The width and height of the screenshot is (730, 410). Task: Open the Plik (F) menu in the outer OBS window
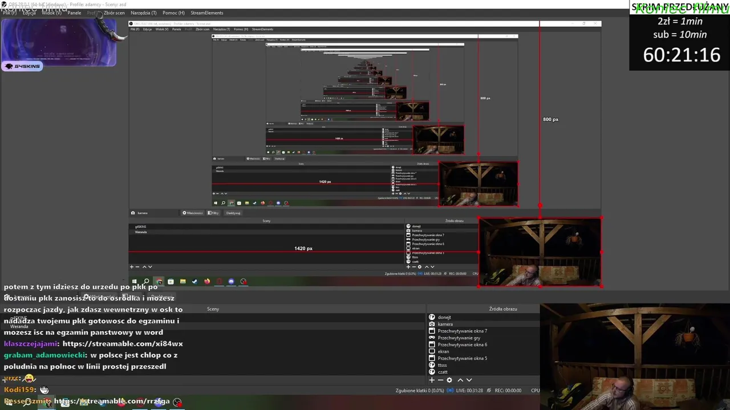coord(10,13)
